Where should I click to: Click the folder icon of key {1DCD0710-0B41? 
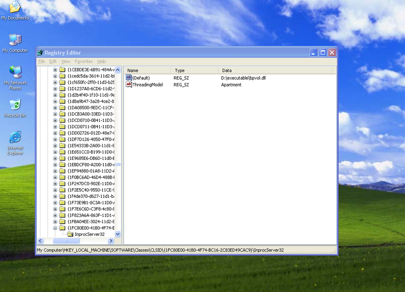(62, 120)
